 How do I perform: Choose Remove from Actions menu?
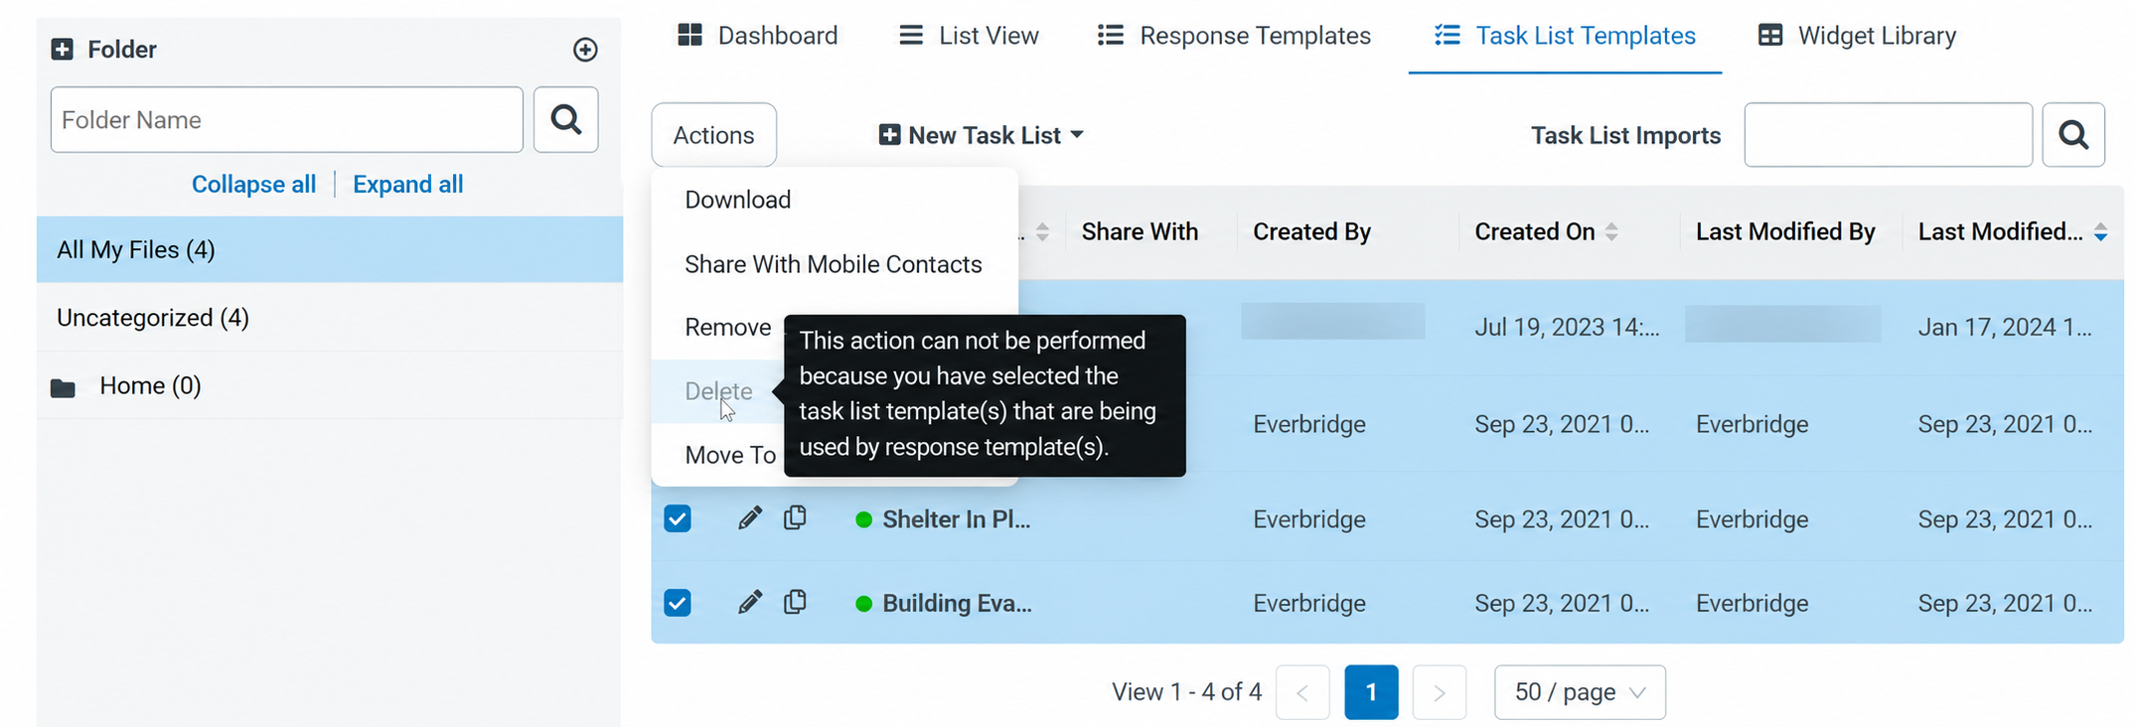(x=727, y=327)
